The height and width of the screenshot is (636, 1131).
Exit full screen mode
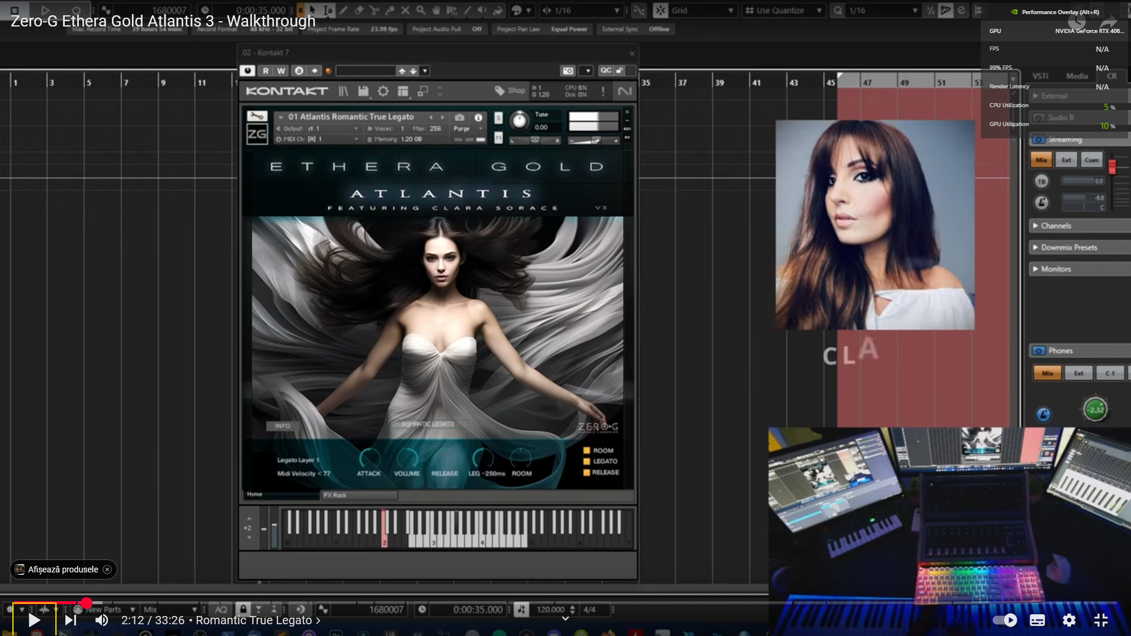(x=1101, y=620)
